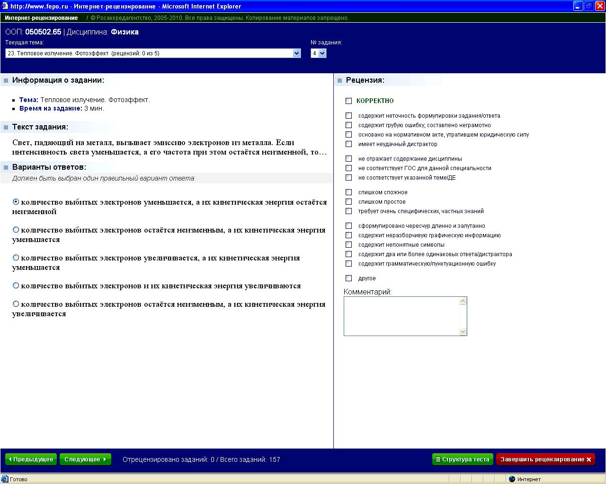Tick 'содержит грамматическую/пунктуационную ошибку'
Viewport: 606px width, 484px height.
click(349, 263)
